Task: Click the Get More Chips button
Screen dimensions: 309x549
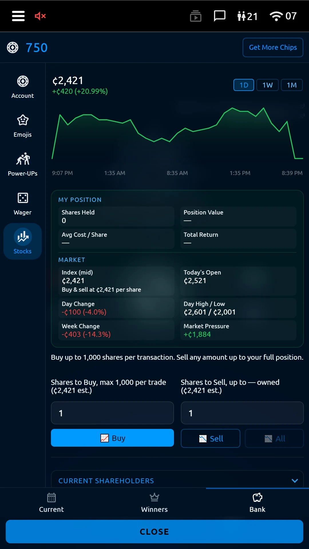Action: 273,47
